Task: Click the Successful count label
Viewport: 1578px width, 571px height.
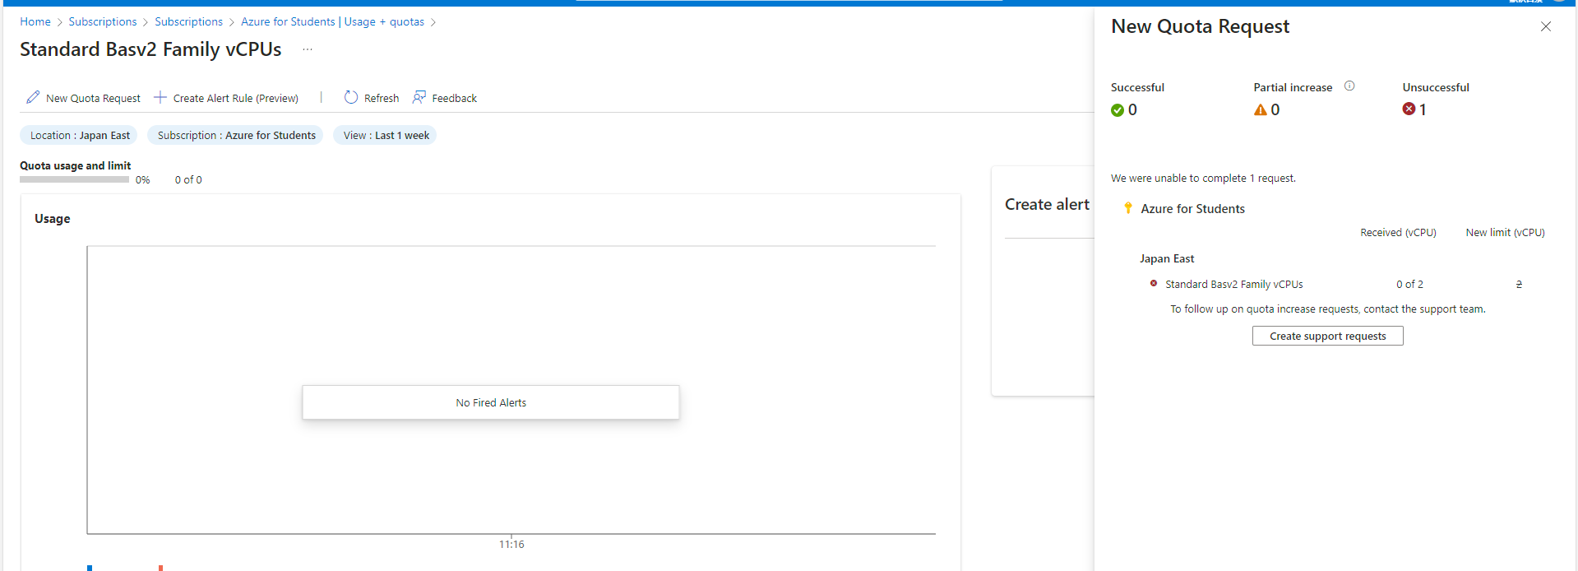Action: point(1137,87)
